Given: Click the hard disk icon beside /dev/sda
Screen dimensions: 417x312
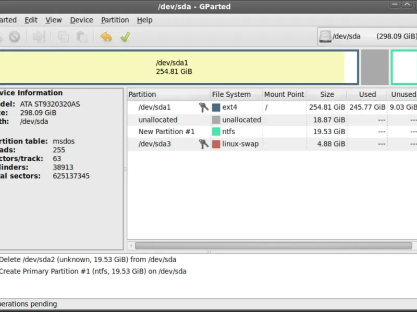Looking at the screenshot, I should point(325,36).
